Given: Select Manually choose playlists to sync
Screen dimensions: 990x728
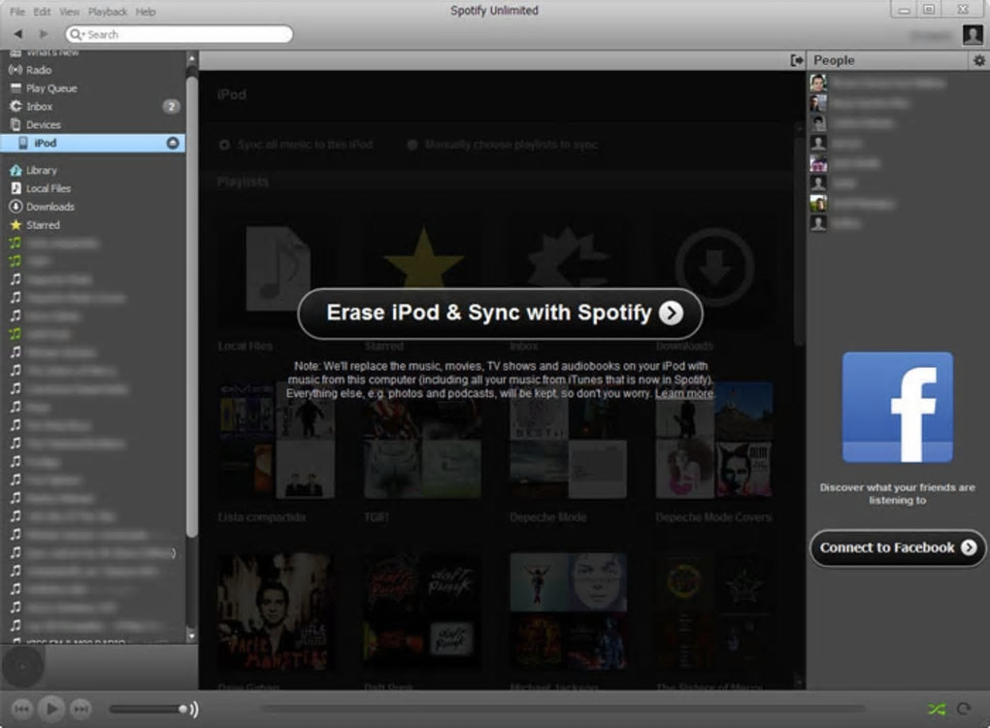Looking at the screenshot, I should coord(503,145).
